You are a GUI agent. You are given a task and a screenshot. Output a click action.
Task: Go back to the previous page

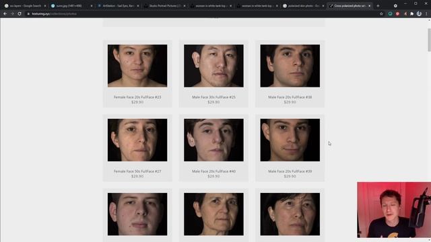(x=5, y=13)
